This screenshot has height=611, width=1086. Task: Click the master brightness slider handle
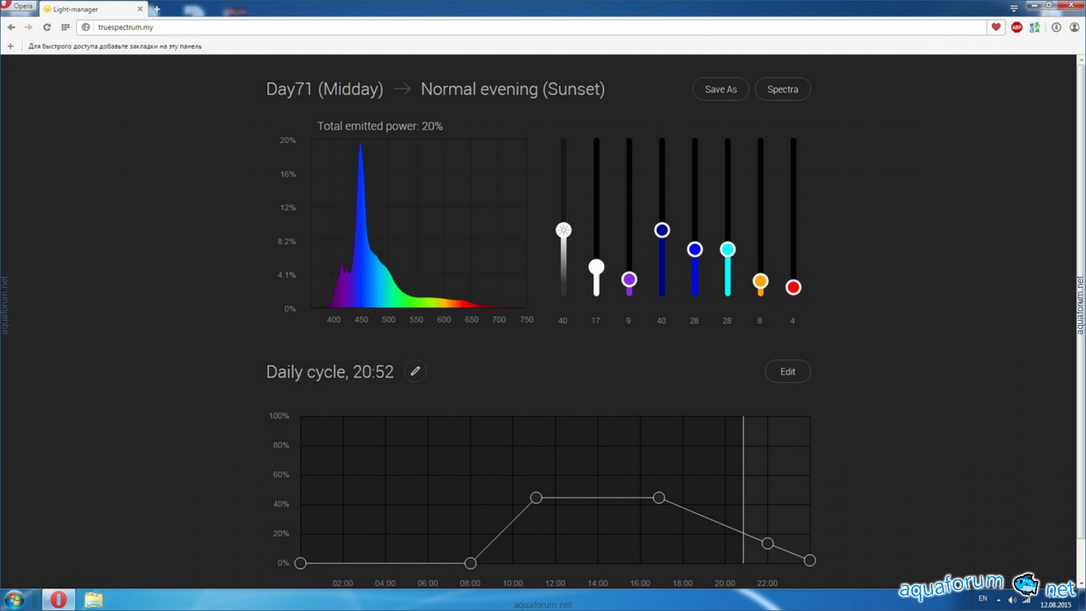coord(563,230)
